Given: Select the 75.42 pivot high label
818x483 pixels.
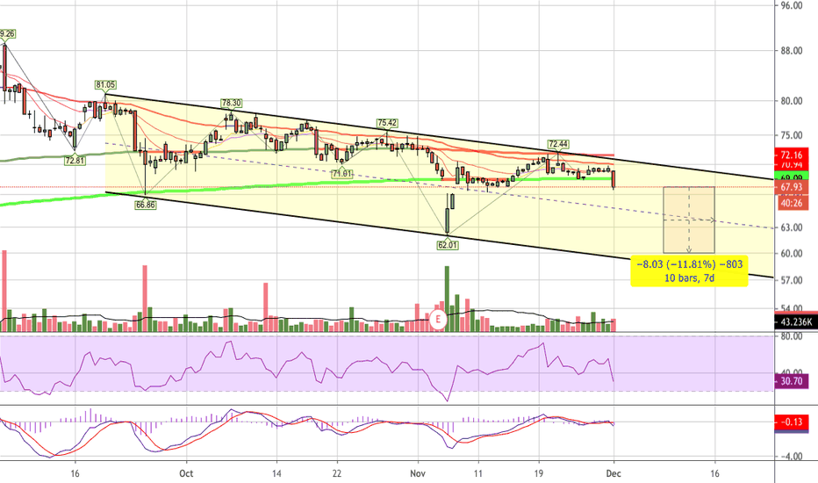Looking at the screenshot, I should (x=387, y=123).
